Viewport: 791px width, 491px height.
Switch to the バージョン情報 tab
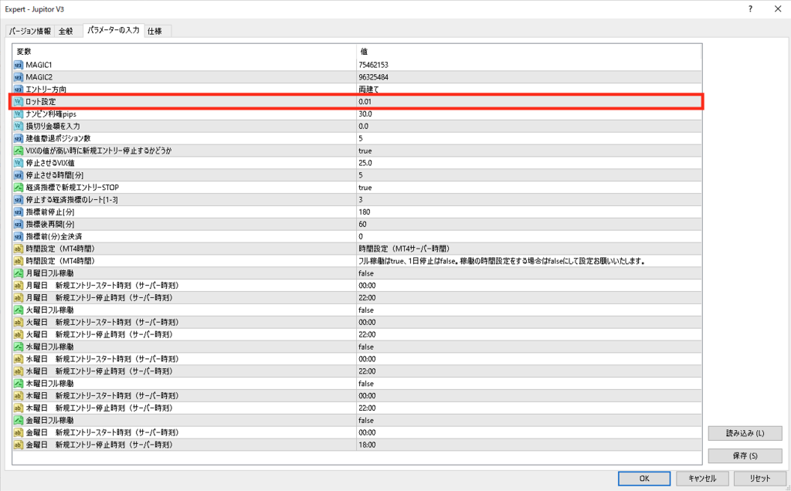[x=30, y=31]
